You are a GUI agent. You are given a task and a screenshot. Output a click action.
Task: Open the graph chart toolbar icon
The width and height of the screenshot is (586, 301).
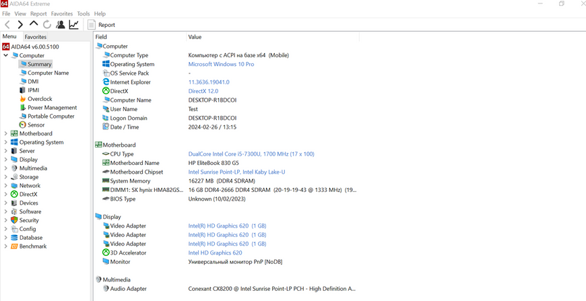tap(73, 25)
